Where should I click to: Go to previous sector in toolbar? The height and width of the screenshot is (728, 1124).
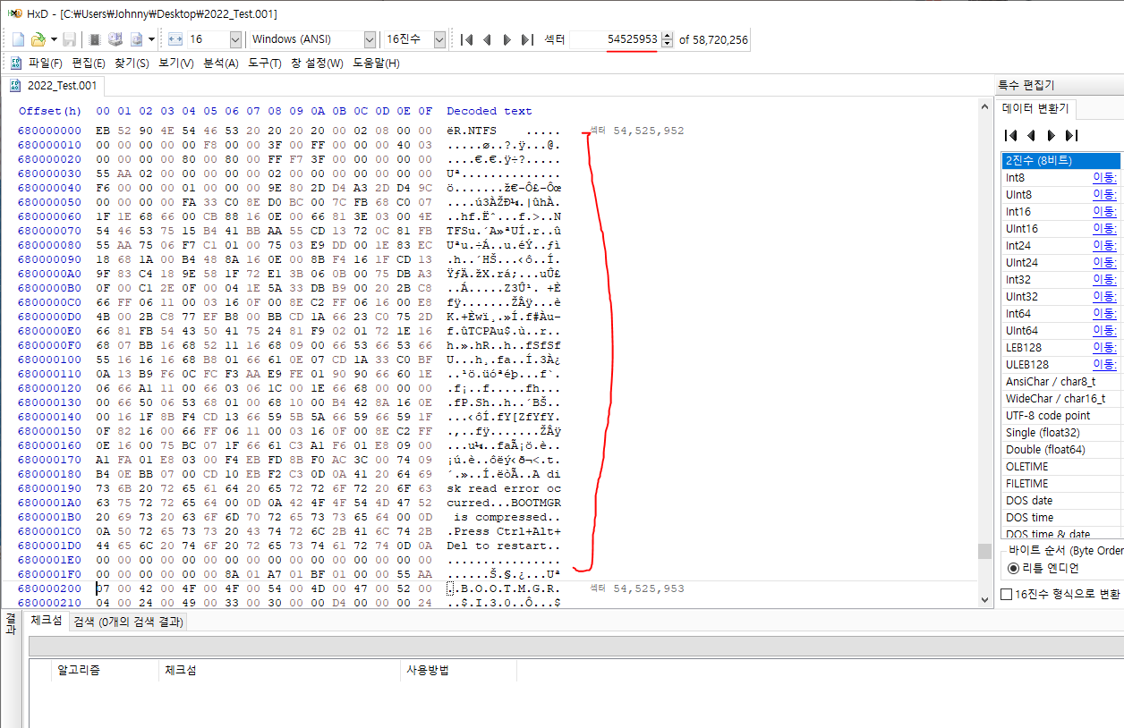[487, 39]
